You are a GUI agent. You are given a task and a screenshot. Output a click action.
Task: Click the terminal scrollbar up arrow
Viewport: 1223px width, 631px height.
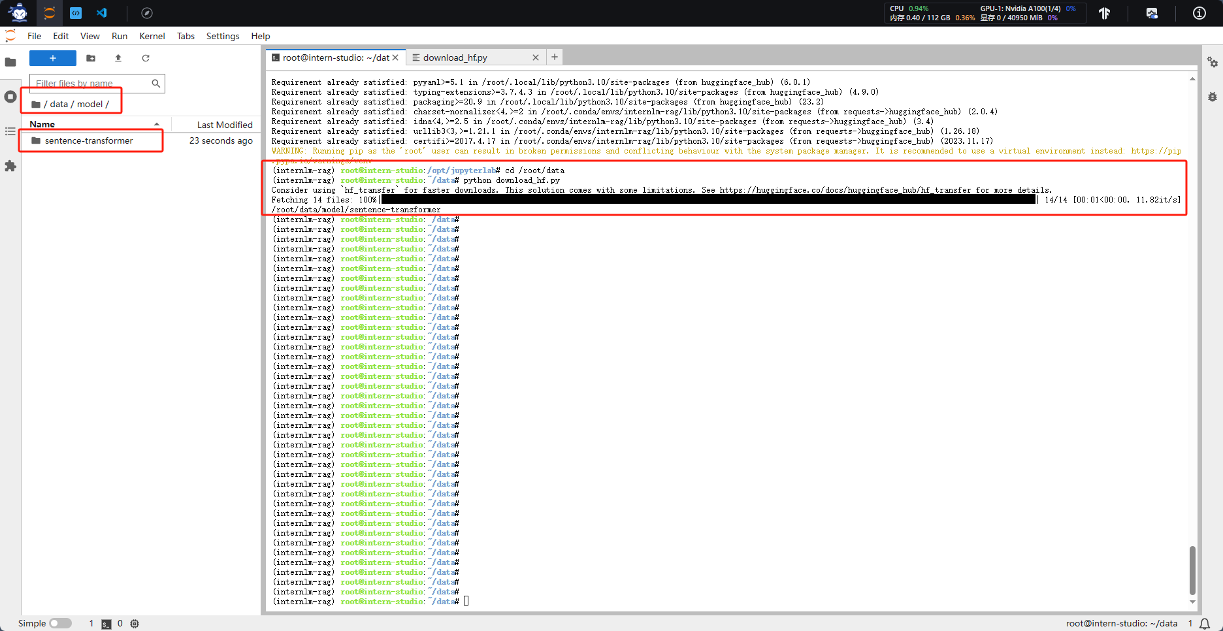tap(1192, 79)
